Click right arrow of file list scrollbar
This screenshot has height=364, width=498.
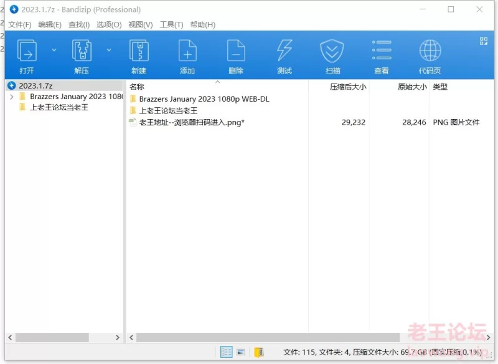pyautogui.click(x=489, y=337)
